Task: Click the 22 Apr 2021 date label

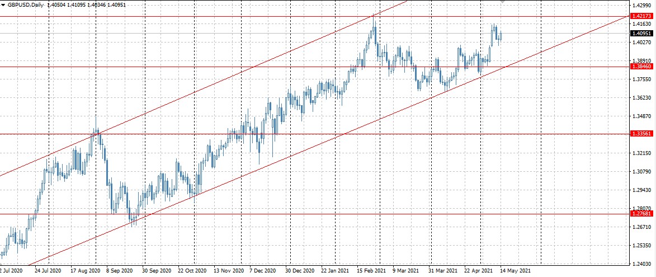Action: (x=479, y=271)
